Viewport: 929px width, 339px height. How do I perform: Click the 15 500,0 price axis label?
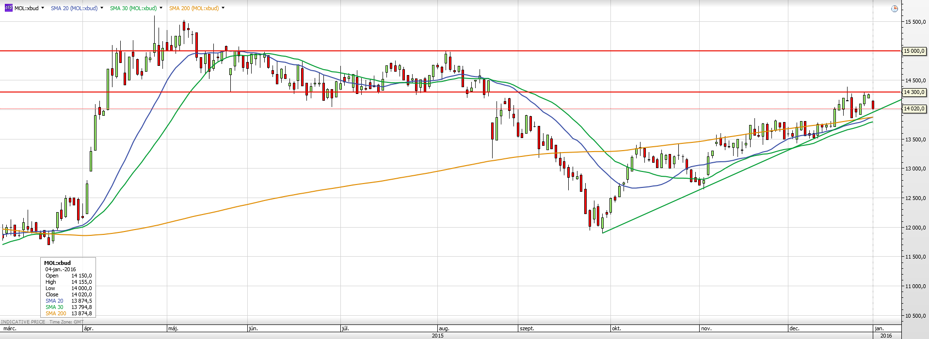pyautogui.click(x=915, y=22)
